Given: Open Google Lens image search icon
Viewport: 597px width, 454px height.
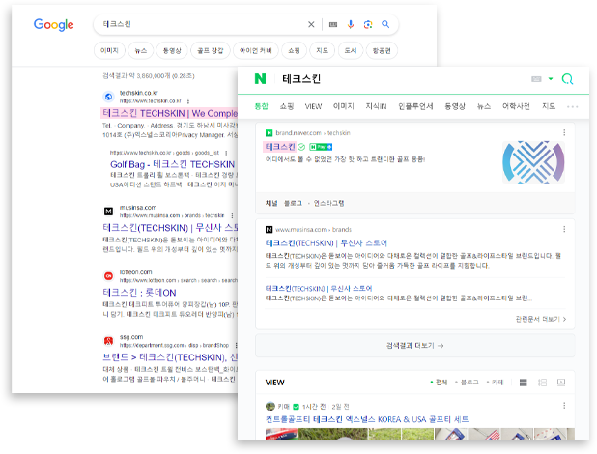Looking at the screenshot, I should click(368, 24).
